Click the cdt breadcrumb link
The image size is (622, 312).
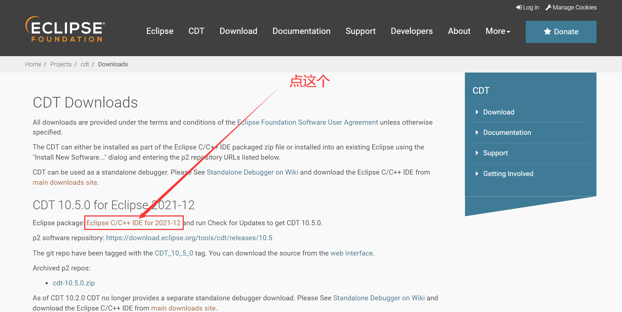click(85, 64)
